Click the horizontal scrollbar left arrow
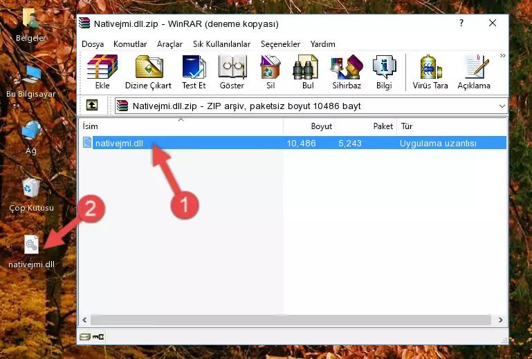The height and width of the screenshot is (359, 532). coord(85,320)
